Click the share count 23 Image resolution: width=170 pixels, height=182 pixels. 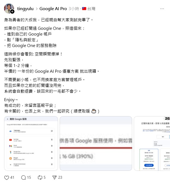coord(60,177)
